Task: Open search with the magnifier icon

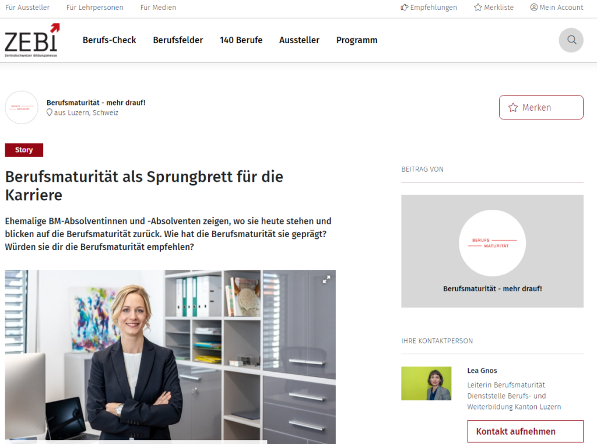Action: point(571,40)
